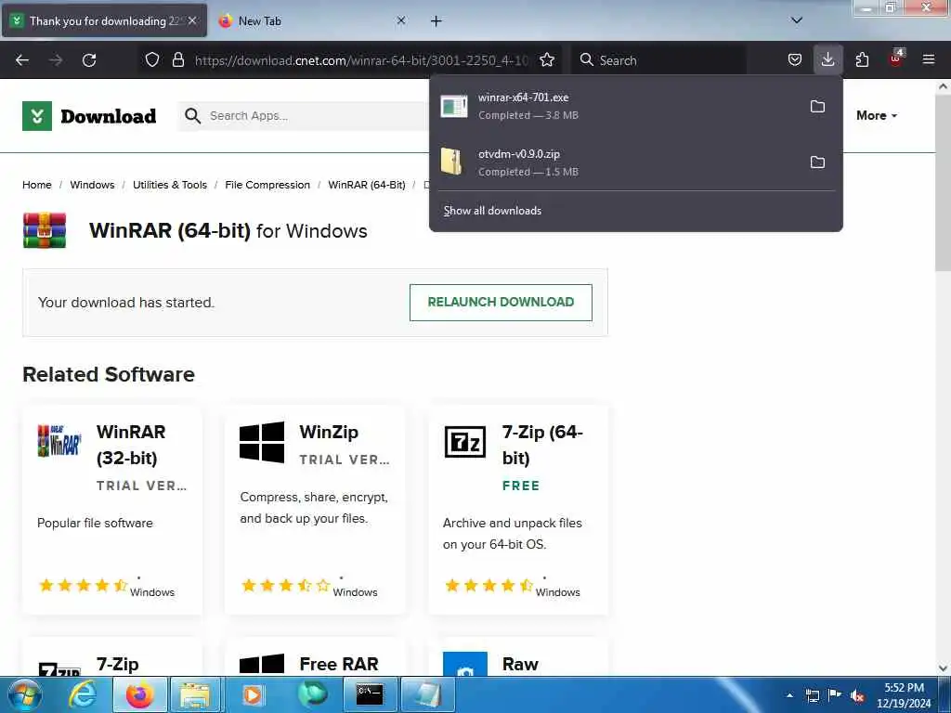Click the page vertical scrollbar thumb
Image resolution: width=951 pixels, height=713 pixels.
tap(943, 183)
